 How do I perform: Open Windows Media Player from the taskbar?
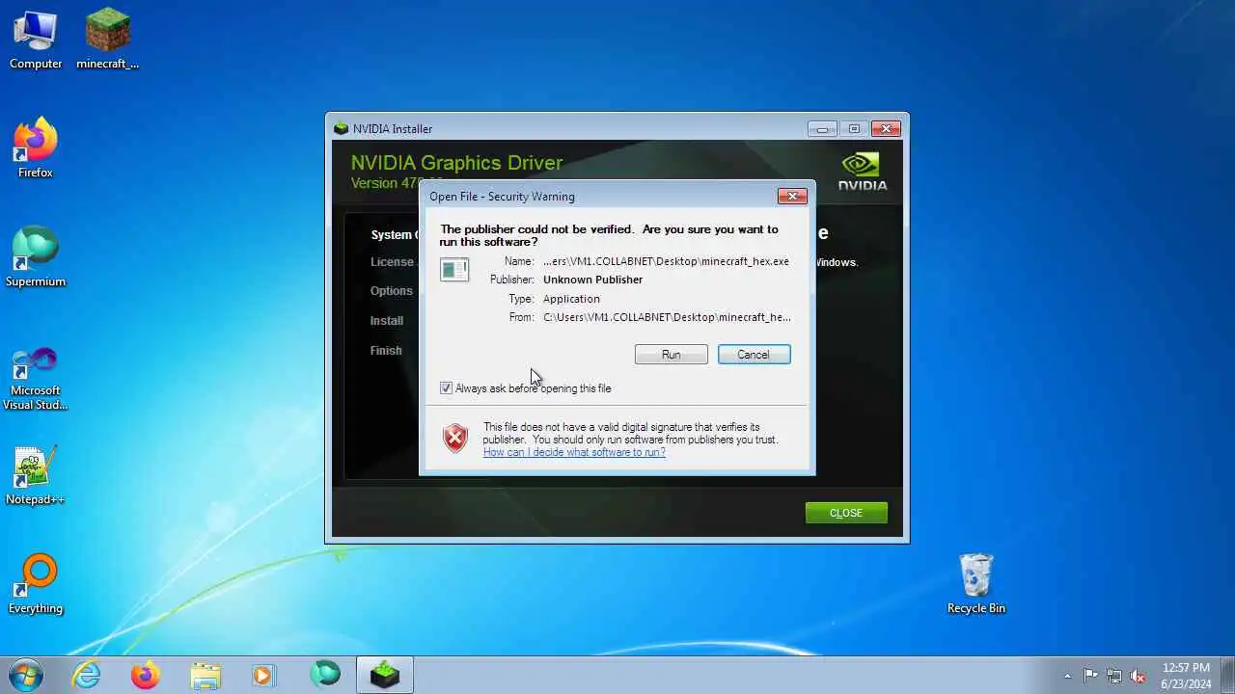pyautogui.click(x=263, y=676)
